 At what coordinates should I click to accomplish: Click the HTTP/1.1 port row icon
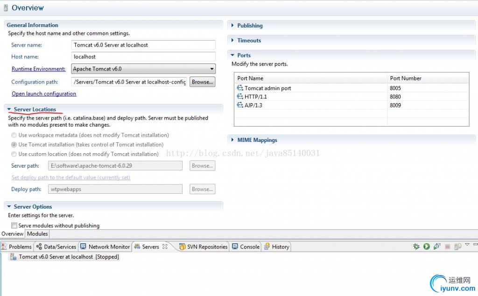(240, 96)
